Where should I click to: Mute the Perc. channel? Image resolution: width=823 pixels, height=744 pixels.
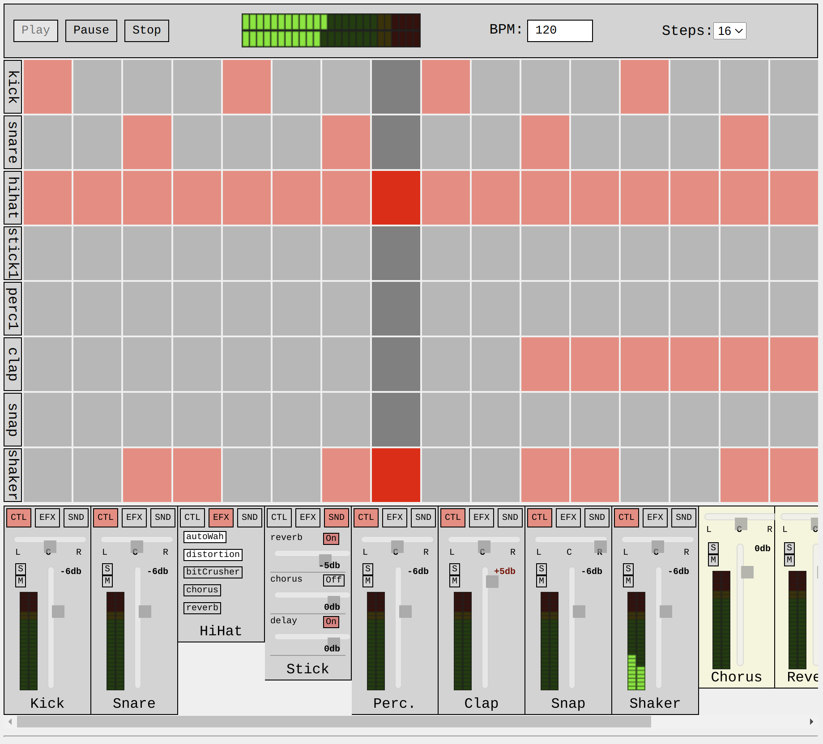click(x=368, y=581)
